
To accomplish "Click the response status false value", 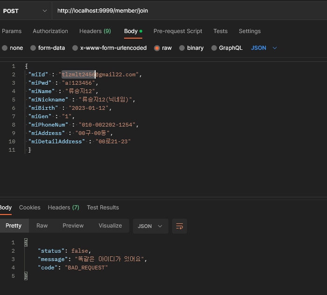I will [79, 251].
